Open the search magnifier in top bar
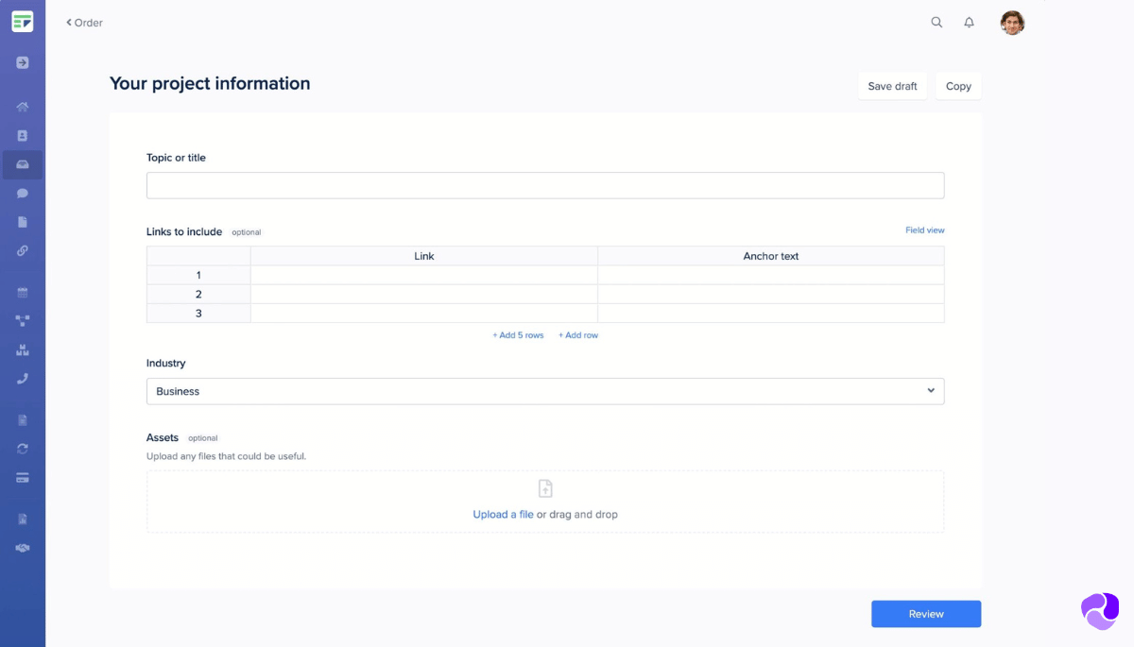 [936, 22]
